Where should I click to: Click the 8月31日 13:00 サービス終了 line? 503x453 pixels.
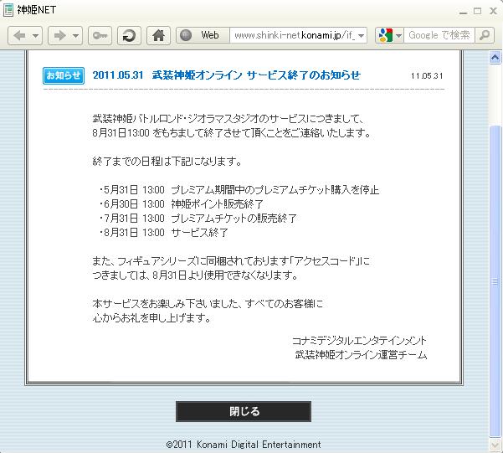coord(163,233)
